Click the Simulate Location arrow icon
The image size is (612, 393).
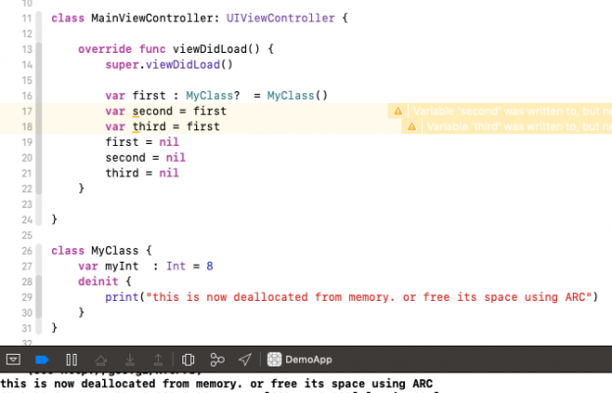coord(245,360)
